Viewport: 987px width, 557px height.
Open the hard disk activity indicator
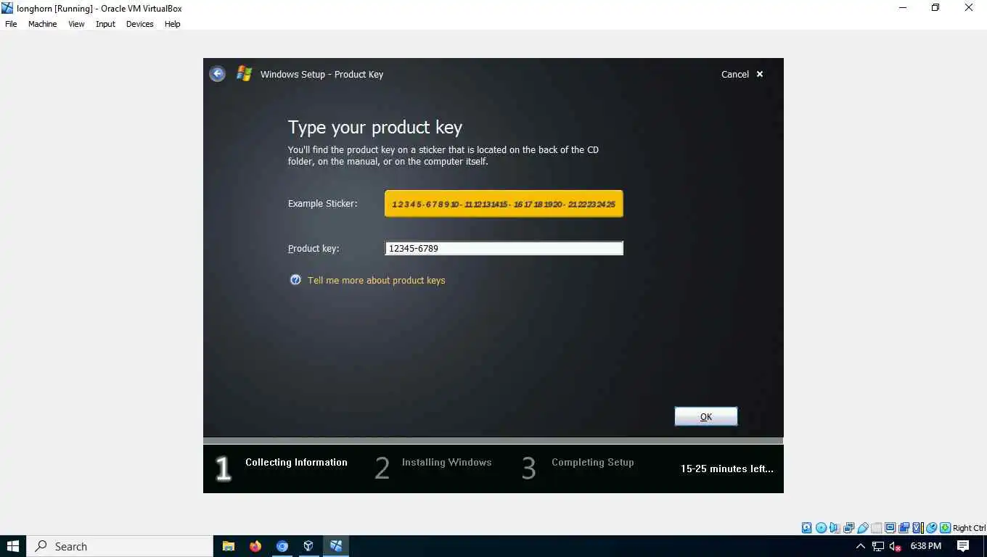806,528
